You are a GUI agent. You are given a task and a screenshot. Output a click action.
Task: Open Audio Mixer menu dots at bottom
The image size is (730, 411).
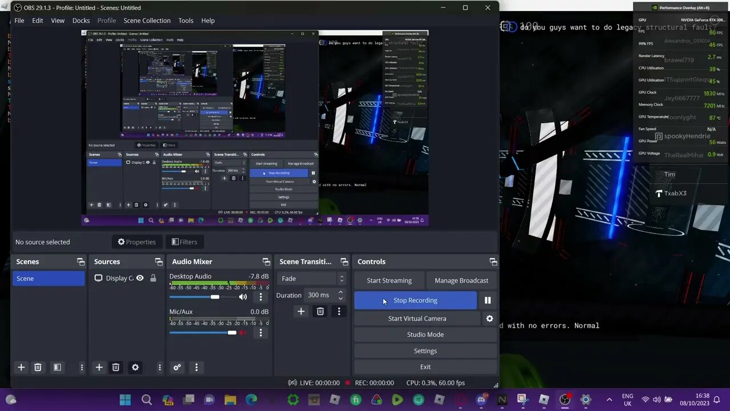(196, 367)
